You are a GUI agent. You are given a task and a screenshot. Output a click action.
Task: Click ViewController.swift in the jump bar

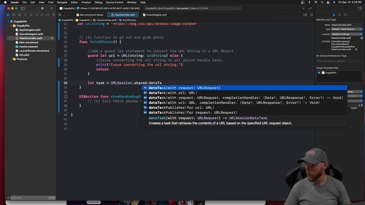(x=105, y=20)
